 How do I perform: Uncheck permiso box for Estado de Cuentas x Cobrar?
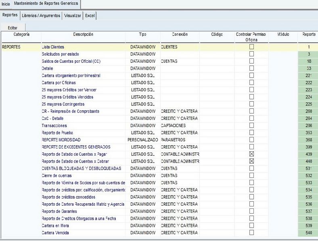point(251,161)
